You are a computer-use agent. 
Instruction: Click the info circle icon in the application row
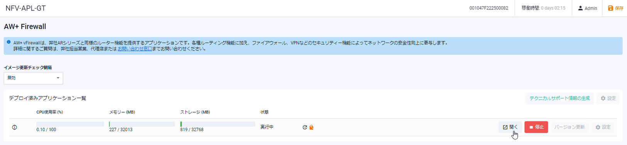tap(15, 127)
